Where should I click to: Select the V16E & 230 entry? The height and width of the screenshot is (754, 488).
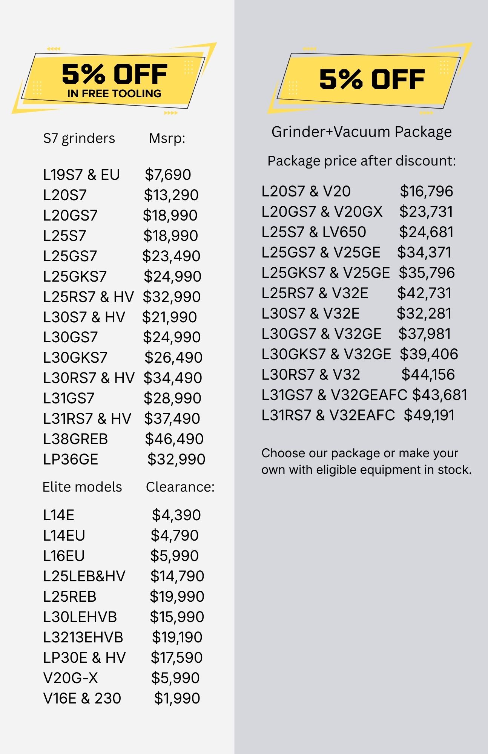click(82, 699)
